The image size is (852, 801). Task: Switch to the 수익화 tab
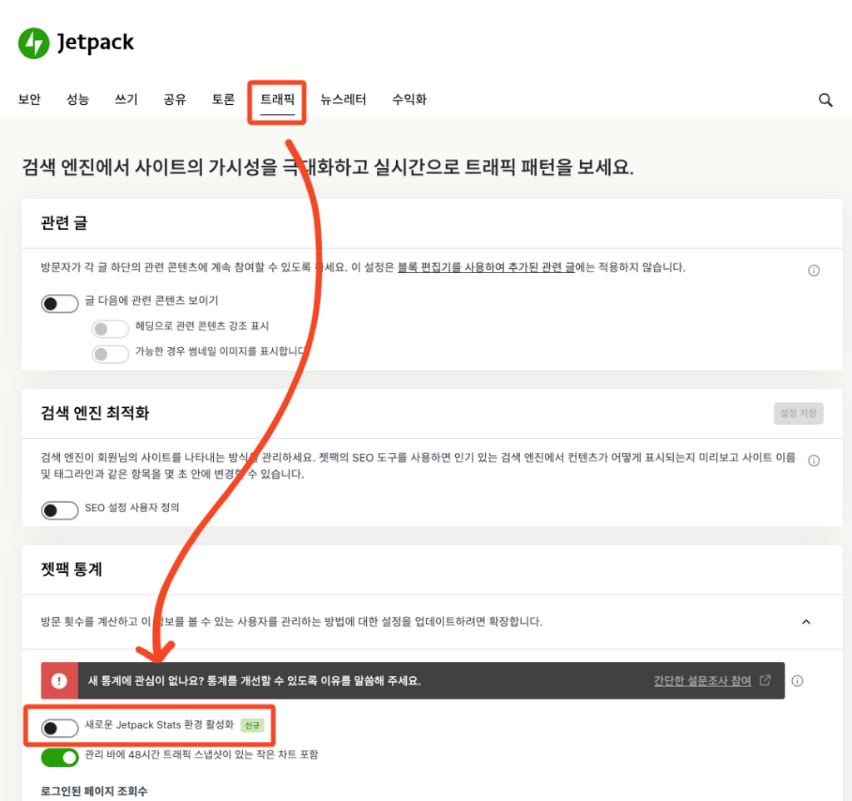click(409, 99)
